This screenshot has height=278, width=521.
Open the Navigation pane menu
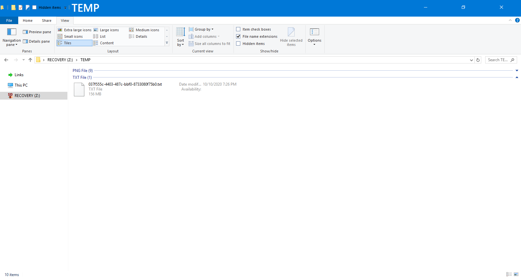12,37
